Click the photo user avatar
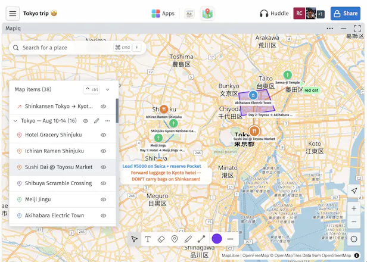 pos(311,13)
